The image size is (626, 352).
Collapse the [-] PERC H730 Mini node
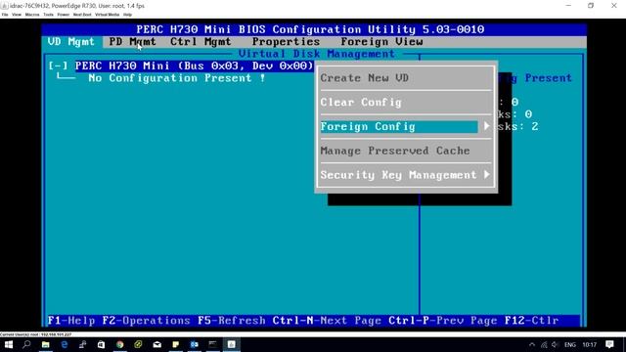point(58,66)
